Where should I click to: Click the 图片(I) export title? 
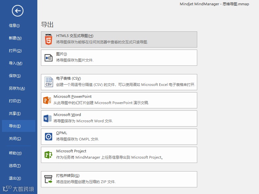tap(61, 54)
